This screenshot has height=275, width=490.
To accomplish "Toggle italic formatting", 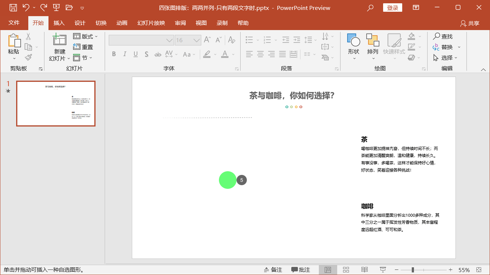I will tap(125, 54).
